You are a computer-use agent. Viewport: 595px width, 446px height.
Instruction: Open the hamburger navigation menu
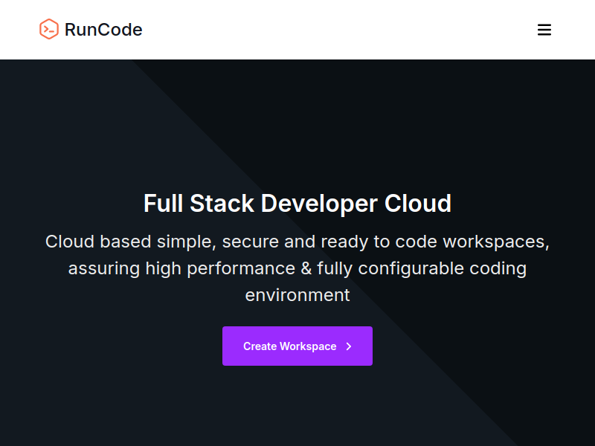pyautogui.click(x=544, y=30)
